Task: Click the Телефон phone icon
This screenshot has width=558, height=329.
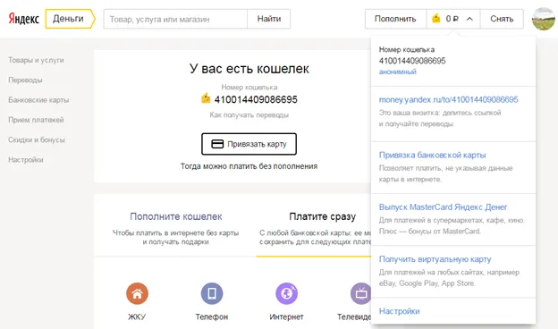Action: [212, 293]
